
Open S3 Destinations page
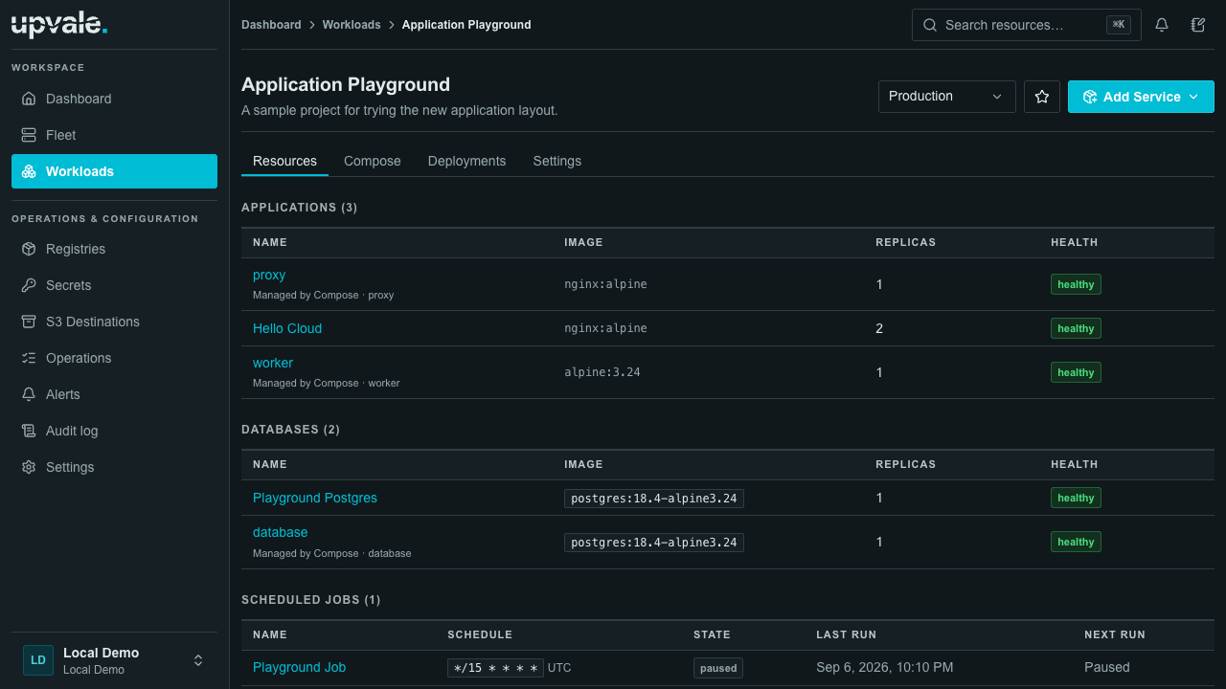tap(114, 322)
